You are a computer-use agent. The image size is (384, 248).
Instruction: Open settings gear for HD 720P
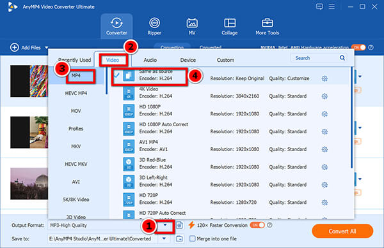coord(324,202)
